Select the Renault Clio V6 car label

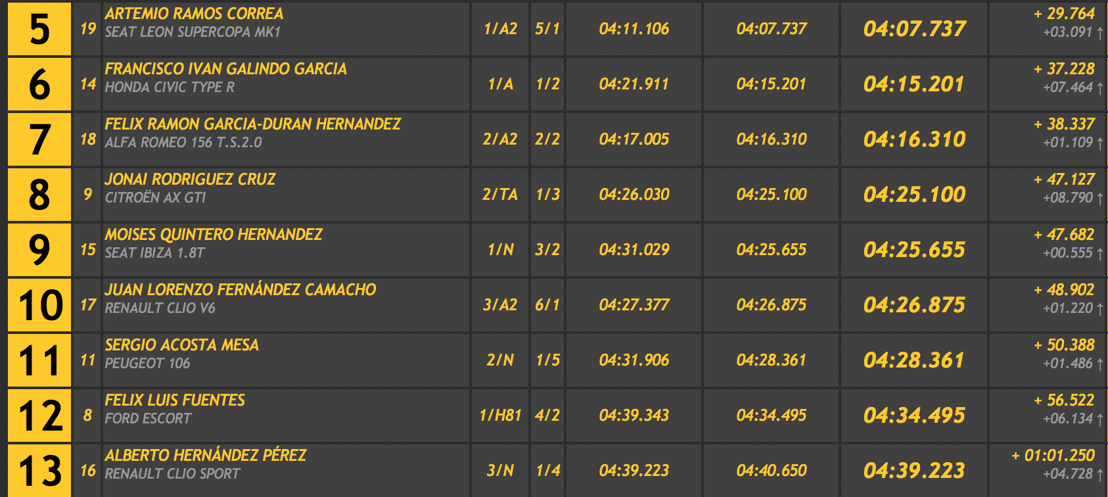160,308
